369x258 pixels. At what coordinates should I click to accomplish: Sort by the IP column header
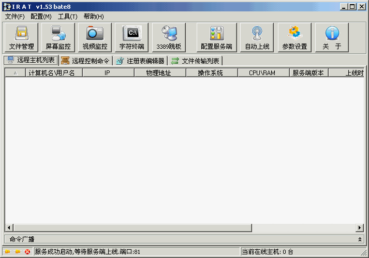pyautogui.click(x=107, y=73)
